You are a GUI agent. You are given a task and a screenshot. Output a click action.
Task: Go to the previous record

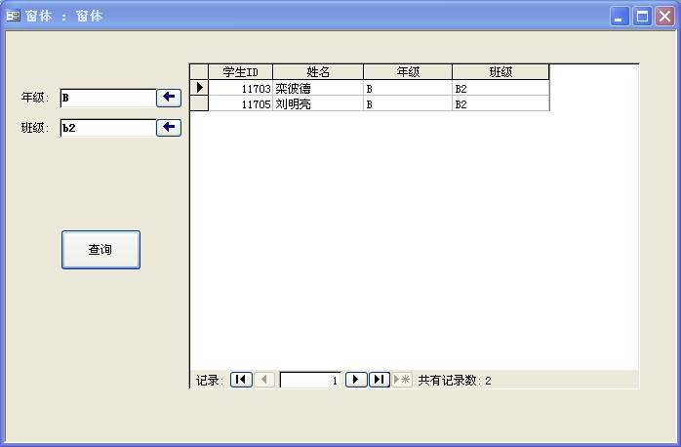264,380
